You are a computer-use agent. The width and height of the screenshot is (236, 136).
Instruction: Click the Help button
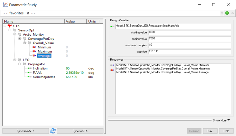tap(226, 131)
